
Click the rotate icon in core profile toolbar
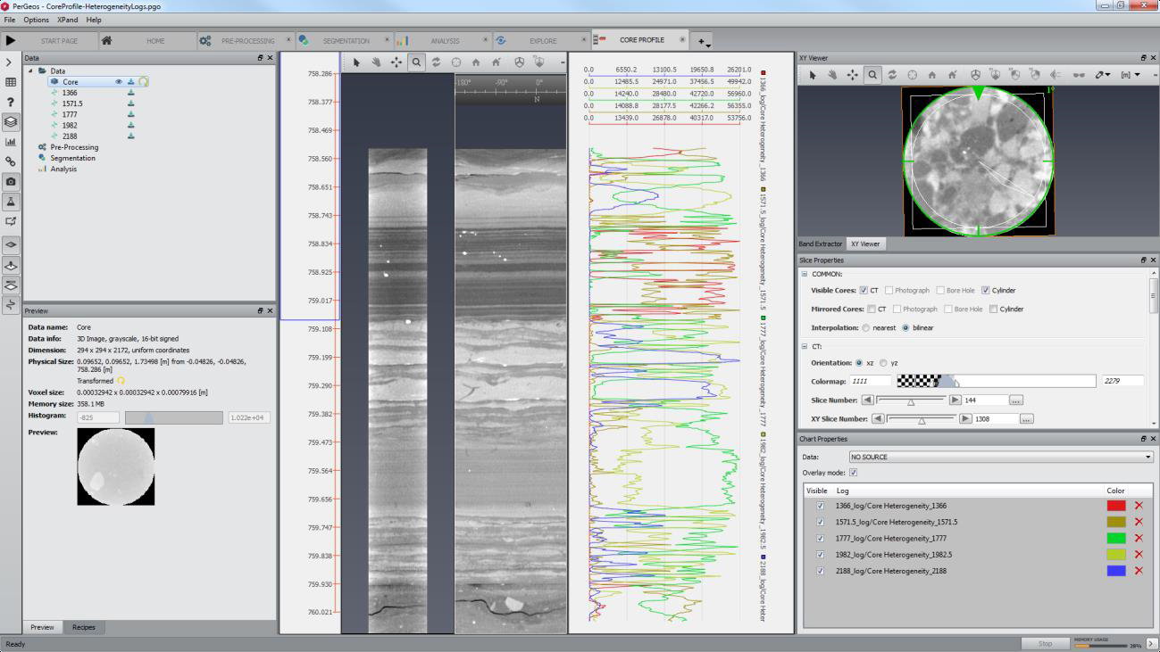tap(436, 62)
